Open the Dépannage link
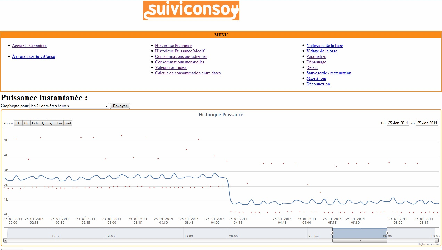Screen dimensions: 442x250 point(316,62)
